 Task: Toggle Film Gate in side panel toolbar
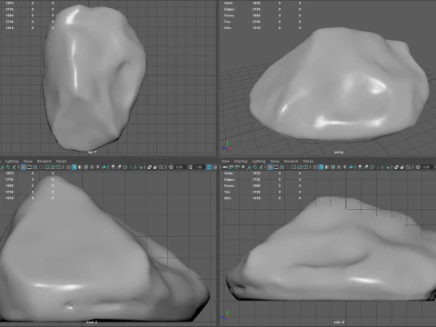point(276,167)
